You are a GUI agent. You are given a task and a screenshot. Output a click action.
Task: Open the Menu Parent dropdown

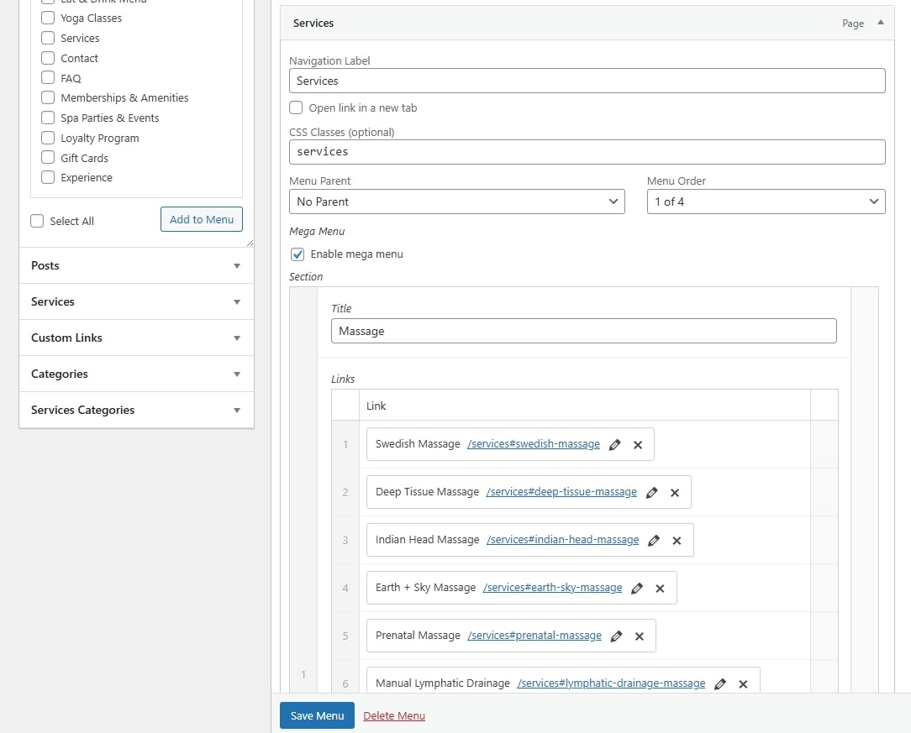(x=456, y=202)
